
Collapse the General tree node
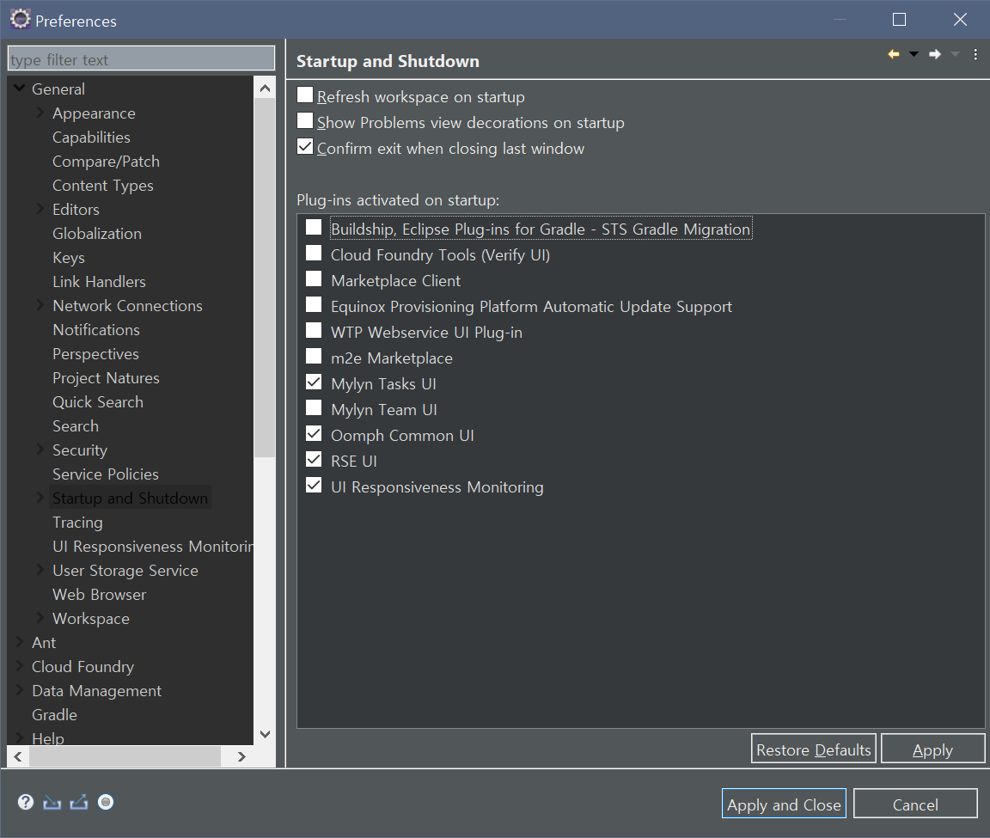point(20,89)
